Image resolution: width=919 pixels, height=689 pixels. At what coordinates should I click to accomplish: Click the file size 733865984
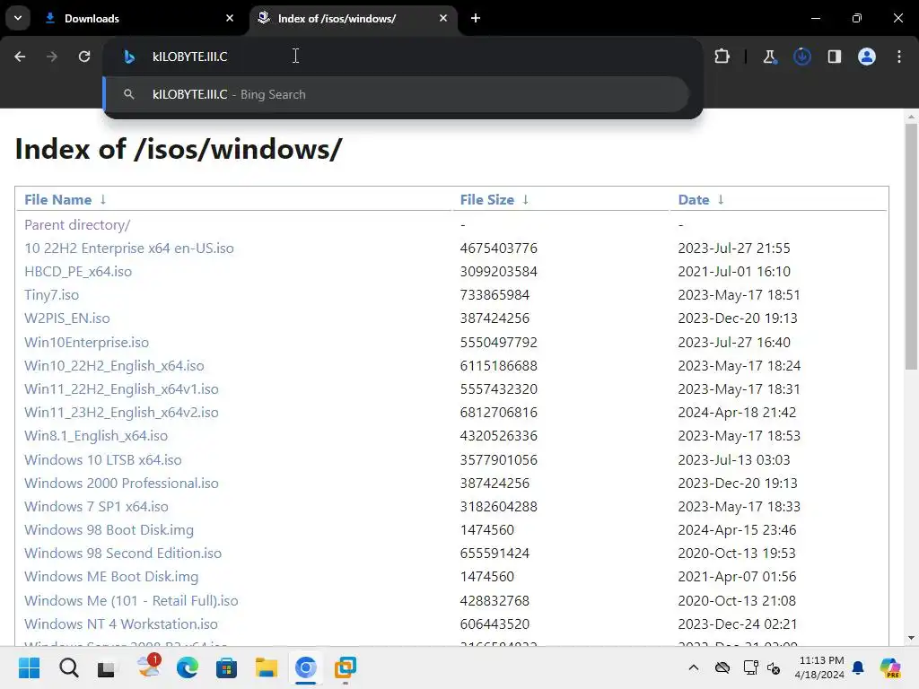point(495,295)
